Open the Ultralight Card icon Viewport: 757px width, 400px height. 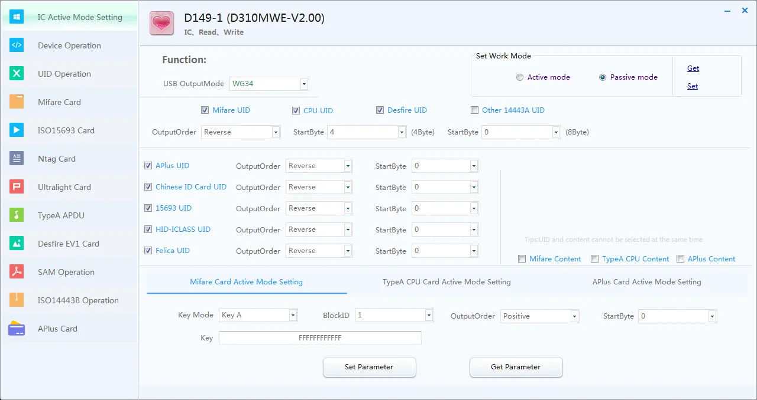point(17,187)
